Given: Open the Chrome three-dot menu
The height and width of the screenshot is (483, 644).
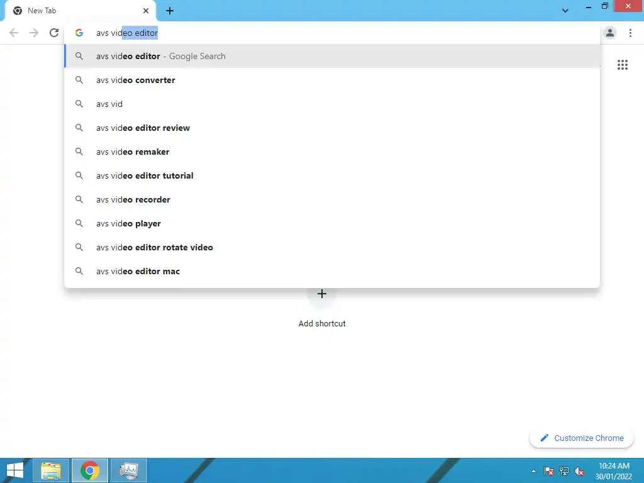Looking at the screenshot, I should 630,33.
